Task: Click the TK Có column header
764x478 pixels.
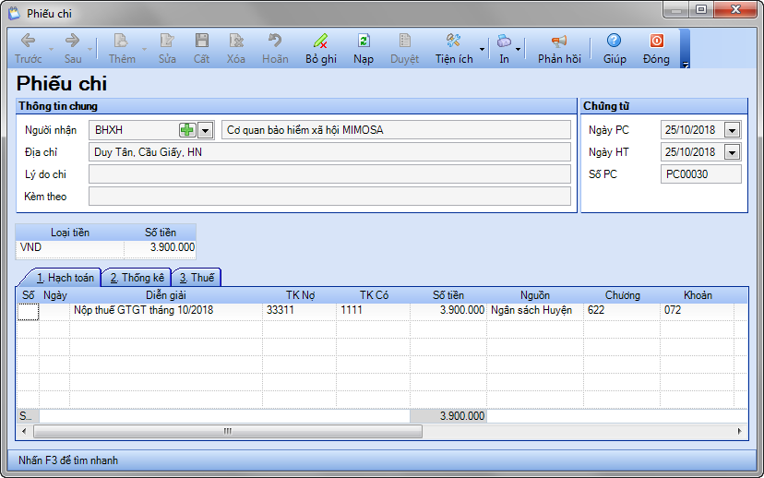Action: coord(373,295)
